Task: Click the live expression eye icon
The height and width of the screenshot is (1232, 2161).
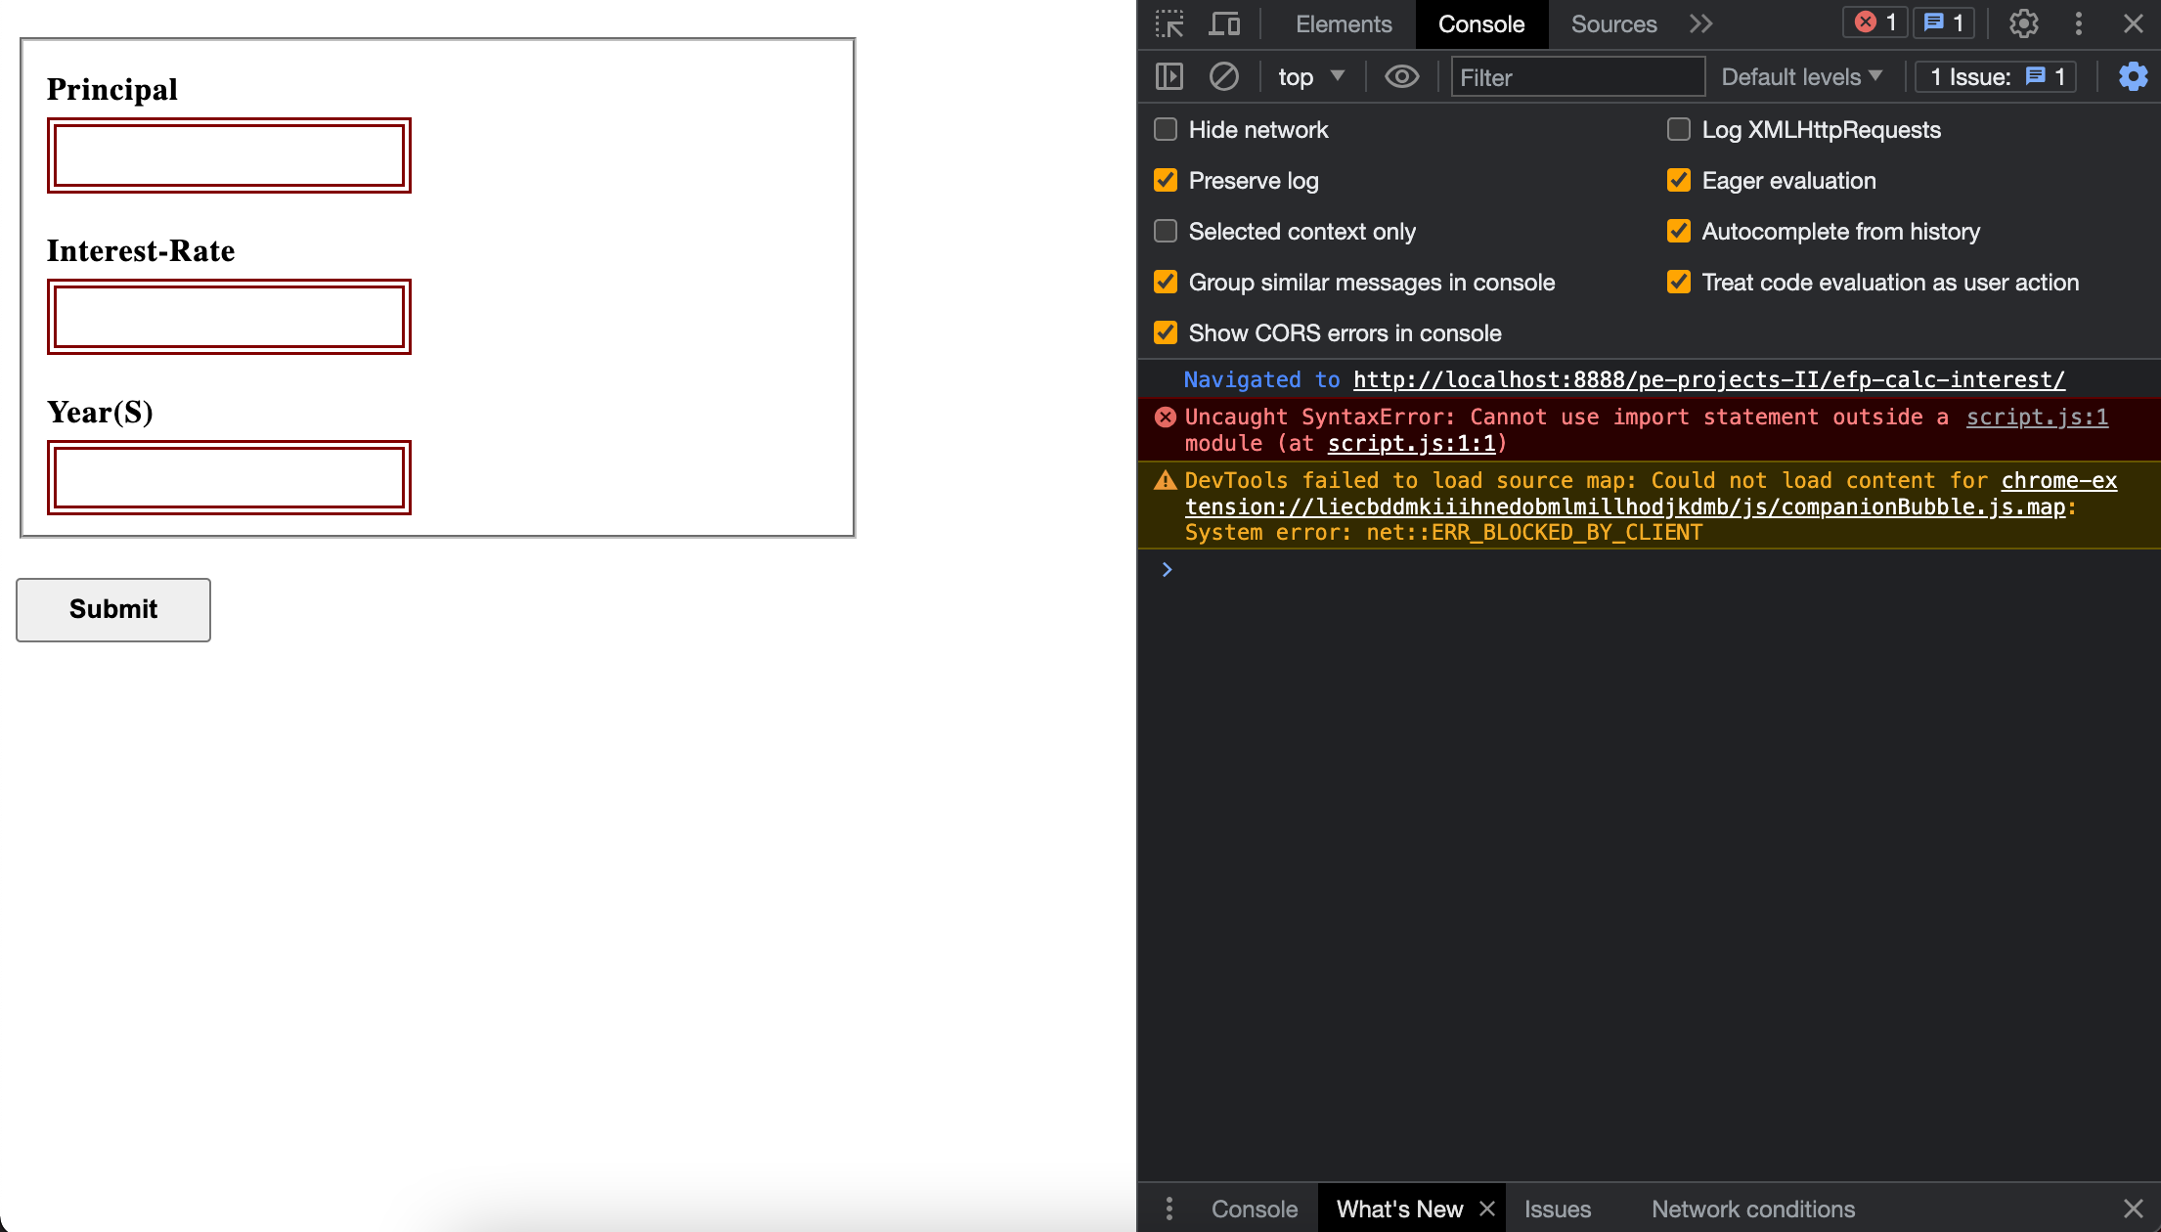Action: (x=1401, y=76)
